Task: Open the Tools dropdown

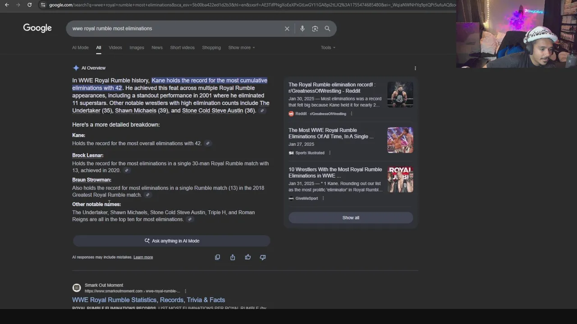Action: coord(328,48)
